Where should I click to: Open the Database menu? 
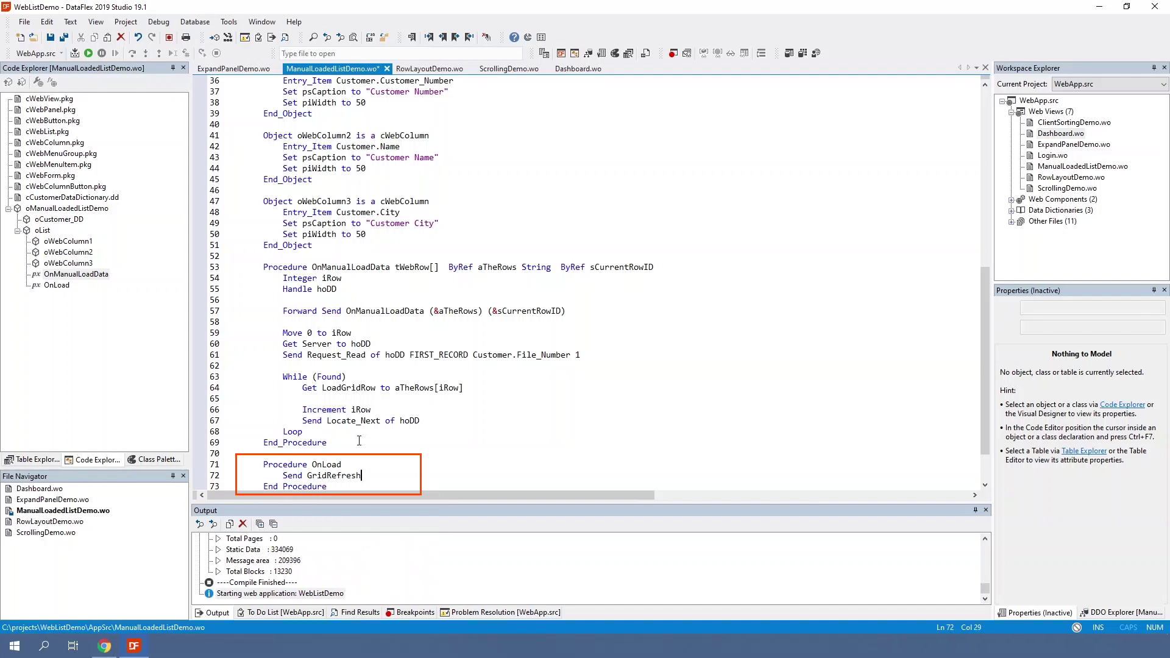[x=194, y=22]
